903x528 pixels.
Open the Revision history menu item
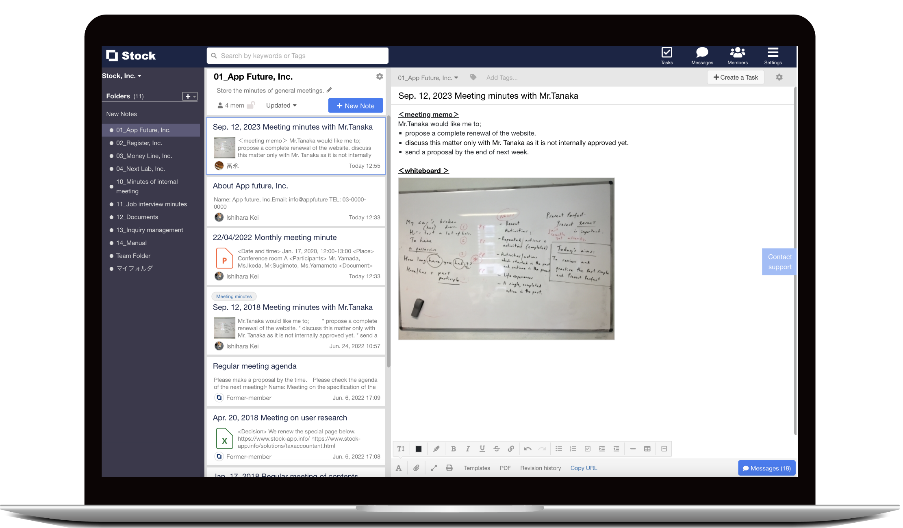coord(540,468)
